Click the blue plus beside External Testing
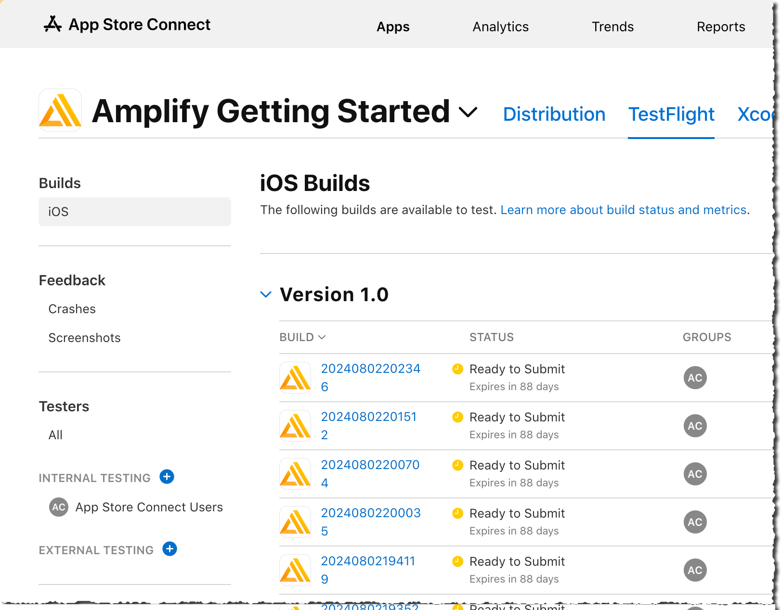 169,549
